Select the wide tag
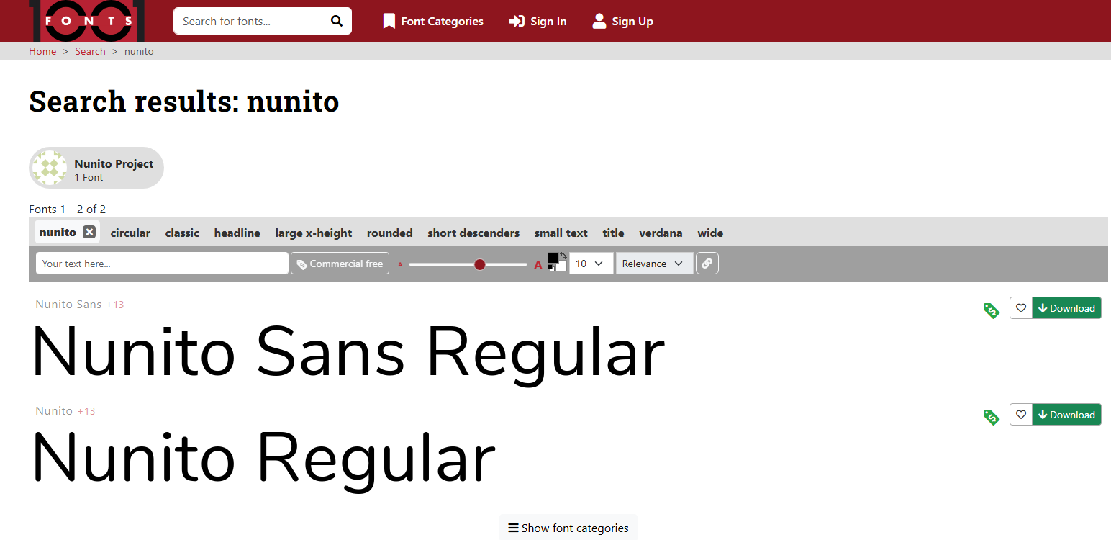The height and width of the screenshot is (540, 1111). pos(710,233)
